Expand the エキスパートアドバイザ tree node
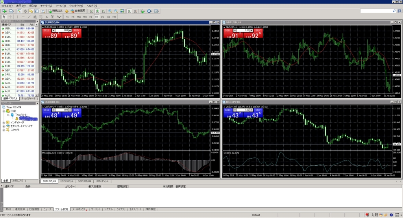The height and width of the screenshot is (218, 403). pyautogui.click(x=4, y=126)
